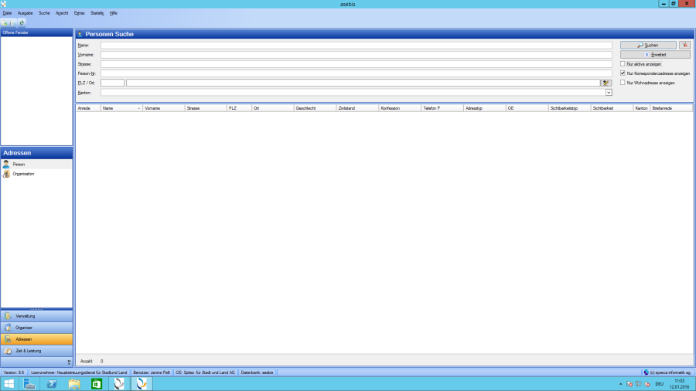Open the Suche menu
Image resolution: width=696 pixels, height=391 pixels.
coord(44,13)
